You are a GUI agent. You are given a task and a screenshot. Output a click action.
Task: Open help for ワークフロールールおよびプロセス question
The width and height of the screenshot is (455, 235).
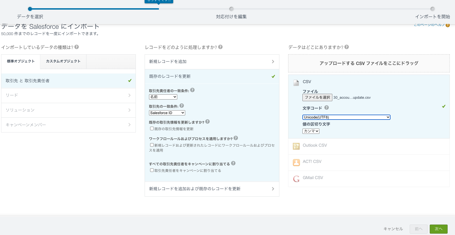click(x=236, y=138)
